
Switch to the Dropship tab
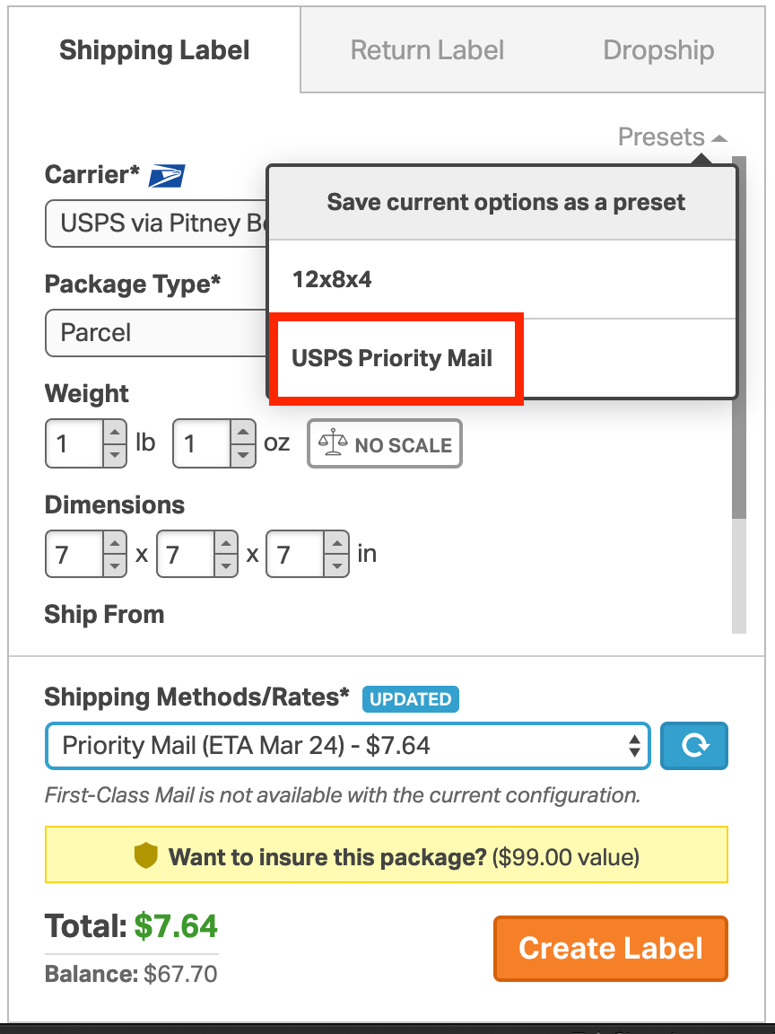click(658, 50)
